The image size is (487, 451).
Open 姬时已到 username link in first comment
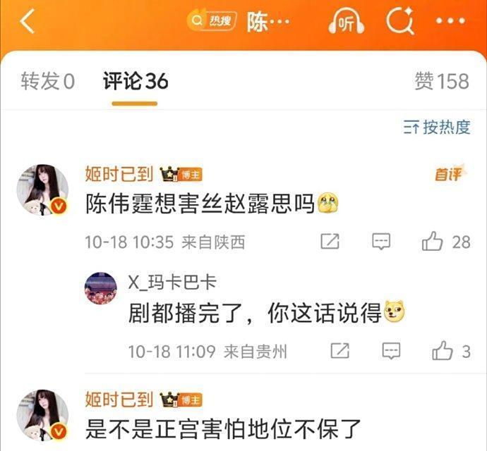click(119, 173)
